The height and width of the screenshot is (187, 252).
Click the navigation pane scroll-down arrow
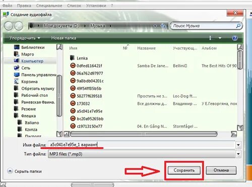tap(59, 134)
